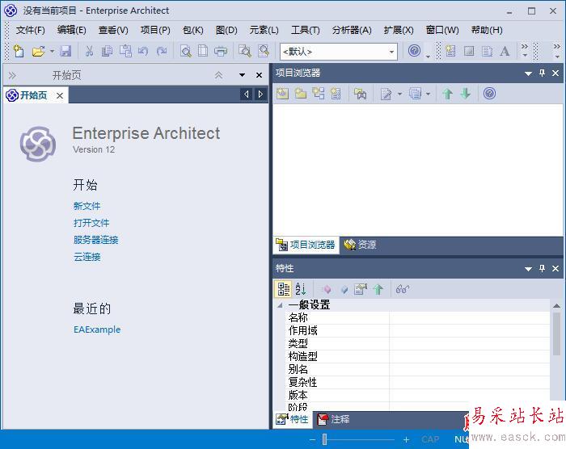Viewport: 566px width, 449px height.
Task: Click the Open Project folder icon
Action: click(38, 51)
